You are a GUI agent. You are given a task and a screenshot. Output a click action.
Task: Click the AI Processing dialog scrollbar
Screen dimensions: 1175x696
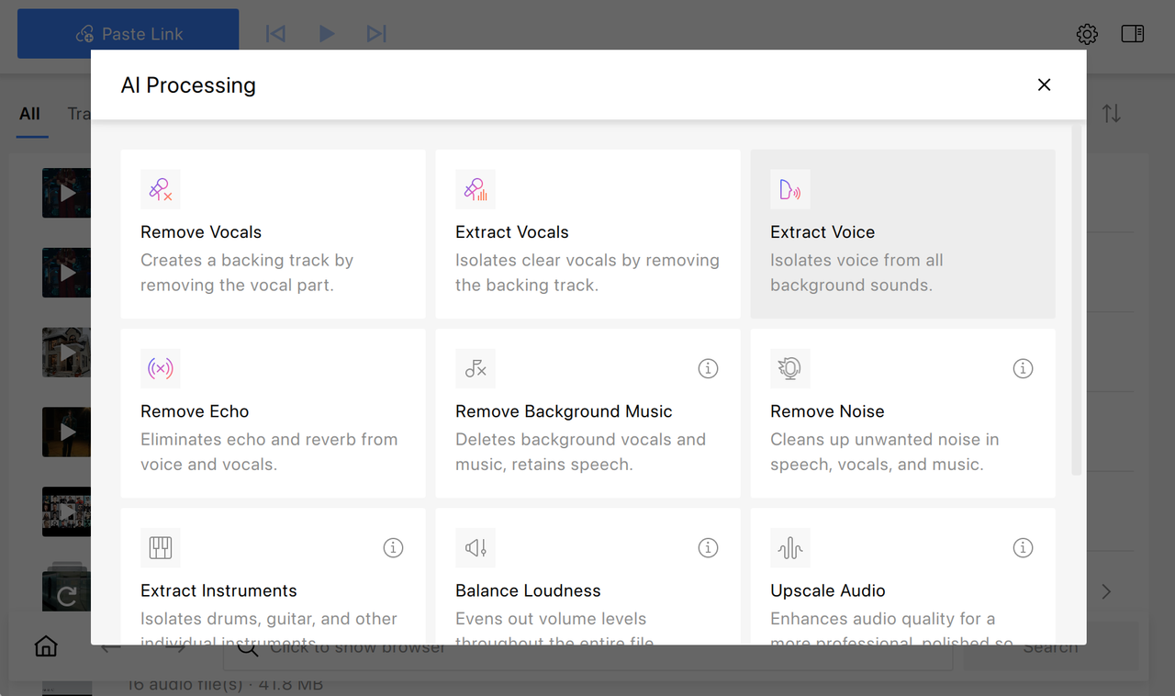tap(1077, 303)
